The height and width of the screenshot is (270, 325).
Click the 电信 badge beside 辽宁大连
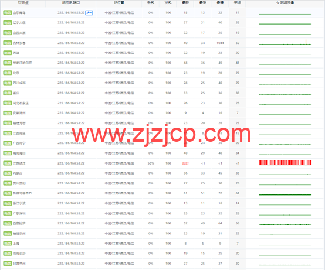pyautogui.click(x=8, y=23)
